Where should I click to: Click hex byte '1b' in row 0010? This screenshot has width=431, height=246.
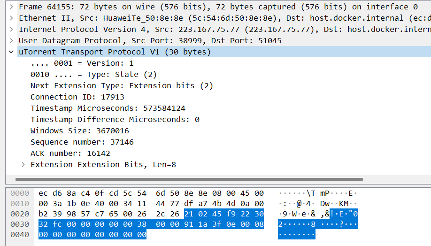tap(71, 203)
